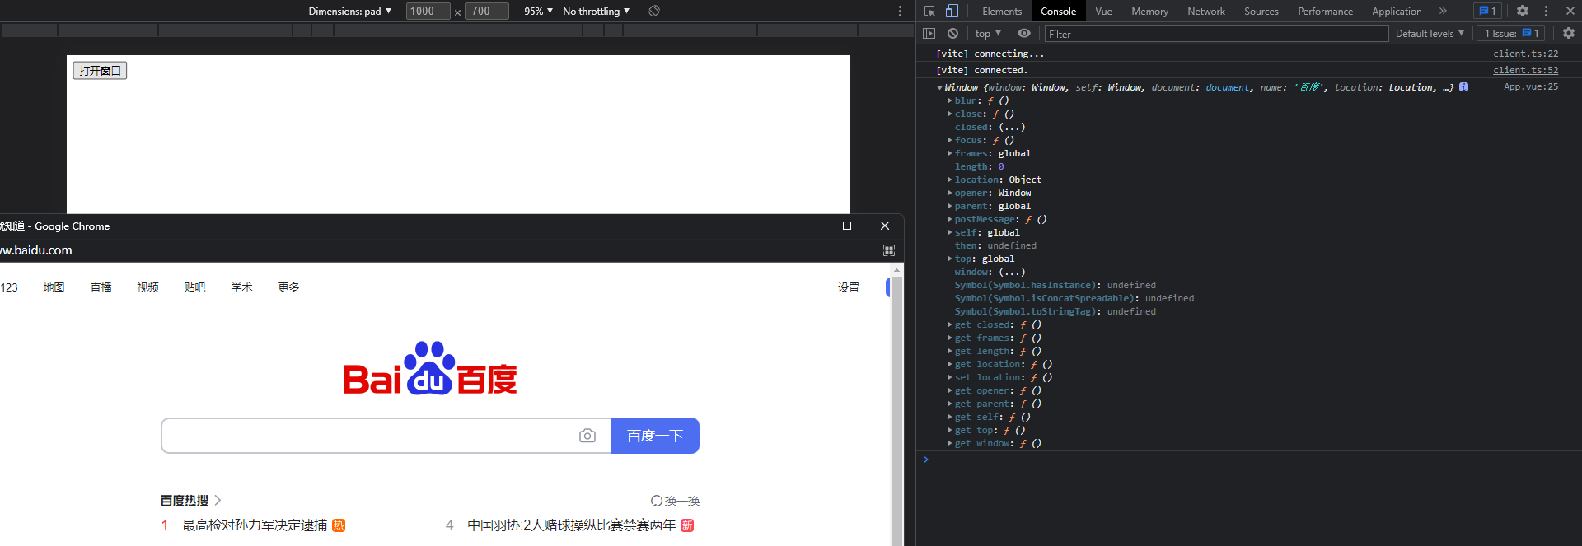Clear console icon
Image resolution: width=1582 pixels, height=546 pixels.
pyautogui.click(x=952, y=34)
